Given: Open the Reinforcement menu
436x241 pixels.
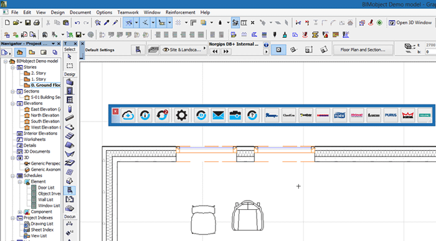Looking at the screenshot, I should [181, 12].
